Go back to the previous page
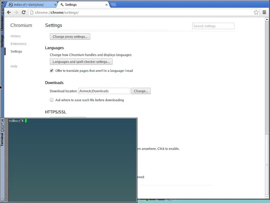270x203 pixels. coord(9,12)
